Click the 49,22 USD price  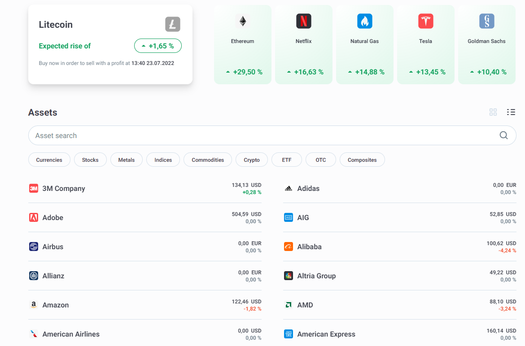(x=503, y=272)
